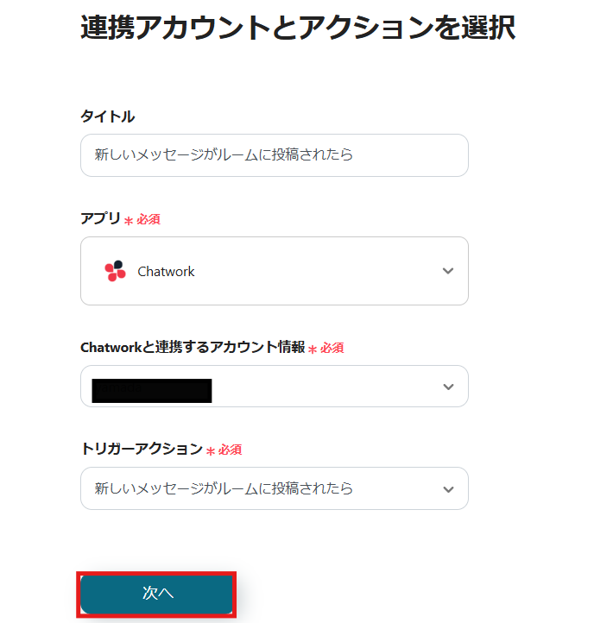Click the 連携アカウントとアクションを選択 heading
The height and width of the screenshot is (623, 613).
pos(298,28)
